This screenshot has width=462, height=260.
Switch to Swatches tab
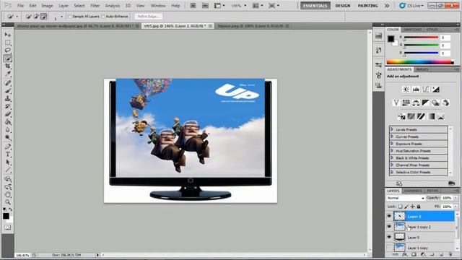[412, 30]
